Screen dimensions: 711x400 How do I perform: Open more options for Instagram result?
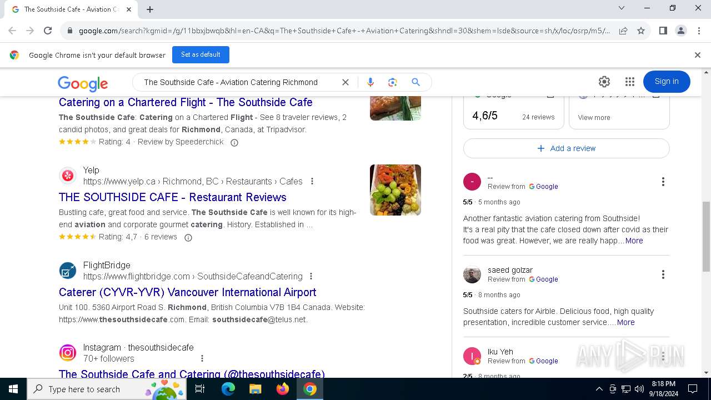pyautogui.click(x=202, y=358)
